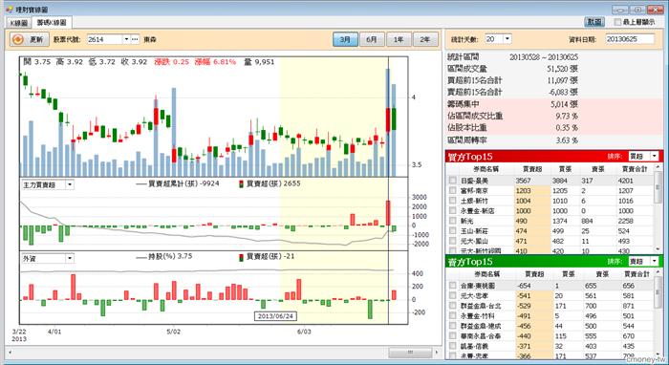Check the box for the buyer row with 1004
The height and width of the screenshot is (365, 669).
[x=453, y=201]
